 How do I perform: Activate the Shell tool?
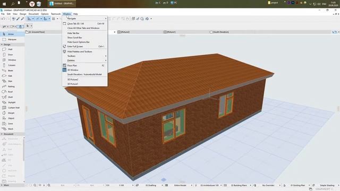coord(12,97)
